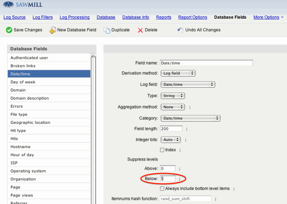Enable the Index checkbox

point(162,150)
